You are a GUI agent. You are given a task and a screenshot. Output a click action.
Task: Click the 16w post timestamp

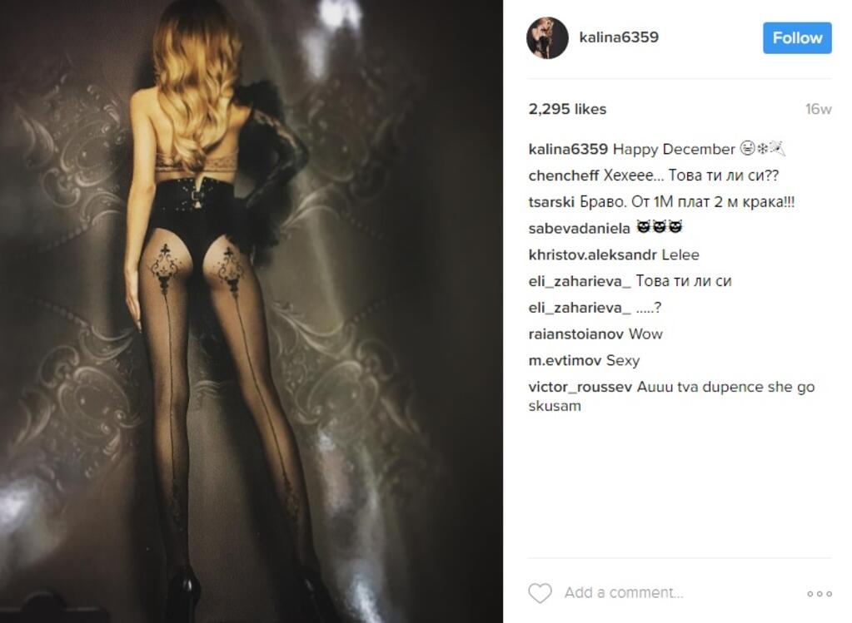coord(819,109)
